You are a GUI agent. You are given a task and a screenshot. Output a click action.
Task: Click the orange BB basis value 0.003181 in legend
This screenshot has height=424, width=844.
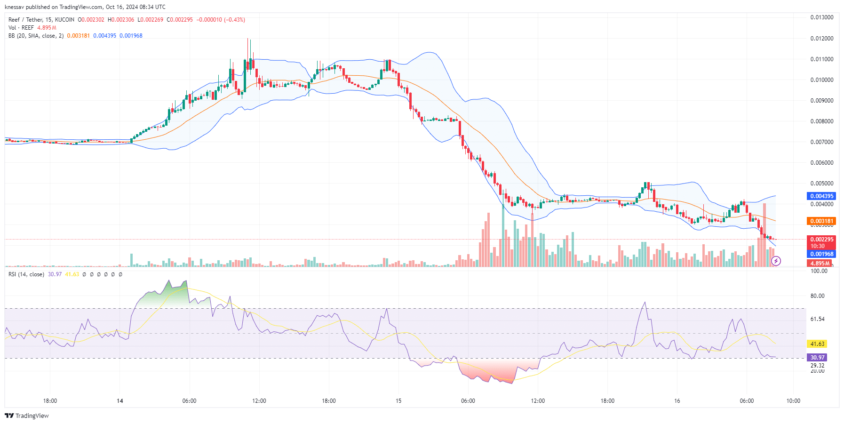point(79,36)
